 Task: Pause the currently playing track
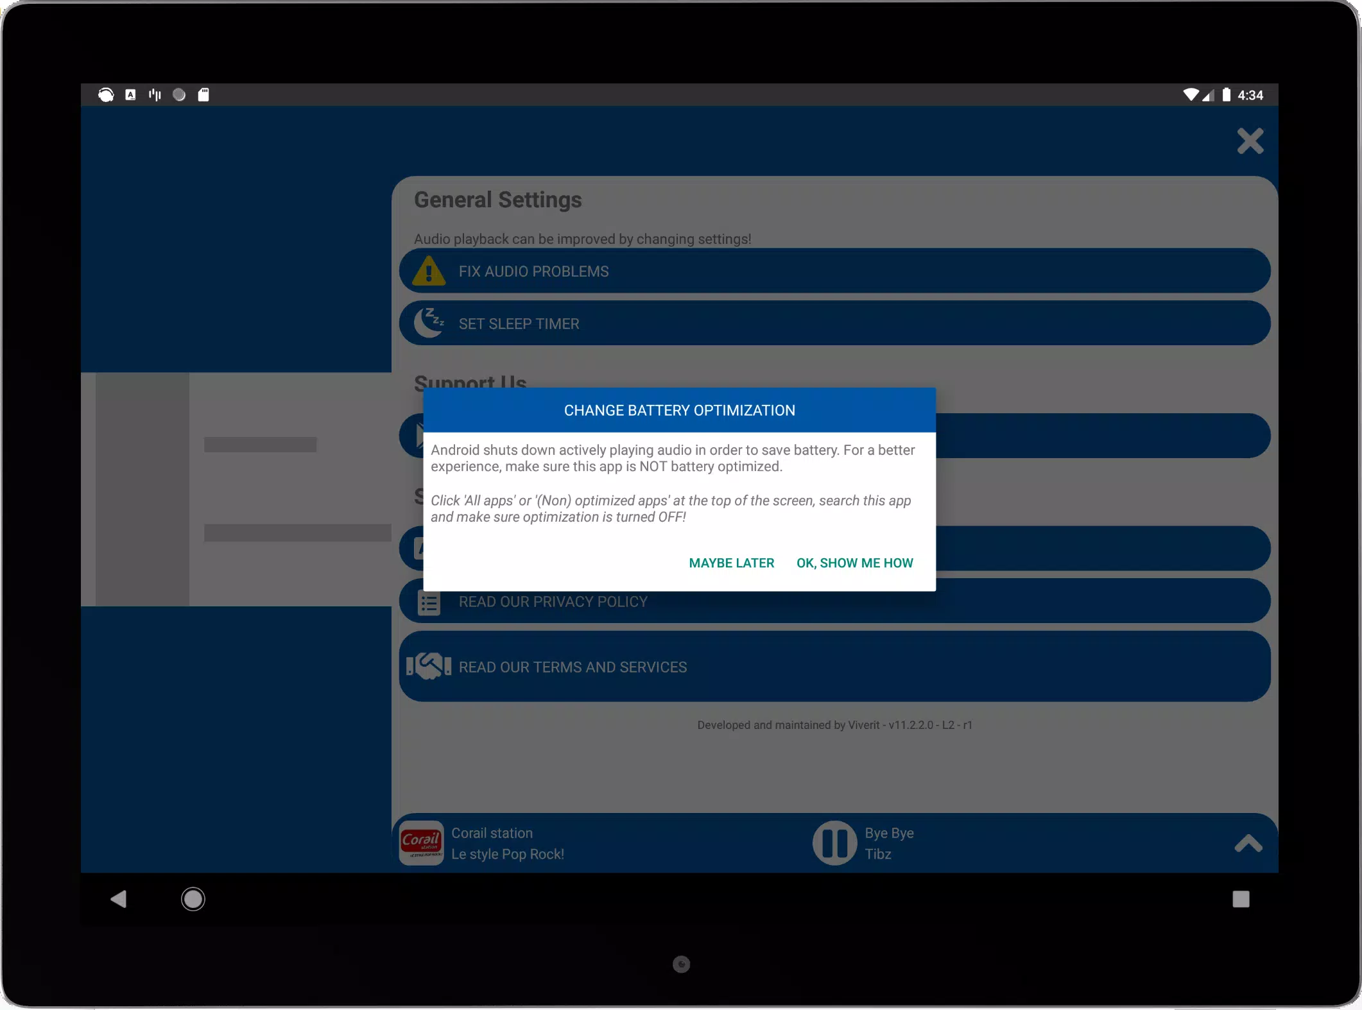click(x=834, y=843)
